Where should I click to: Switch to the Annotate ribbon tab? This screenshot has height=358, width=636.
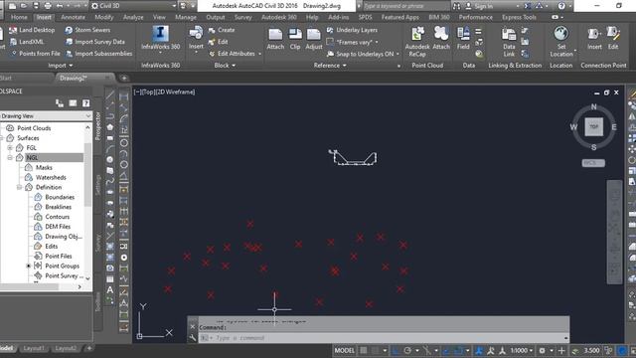pos(73,17)
